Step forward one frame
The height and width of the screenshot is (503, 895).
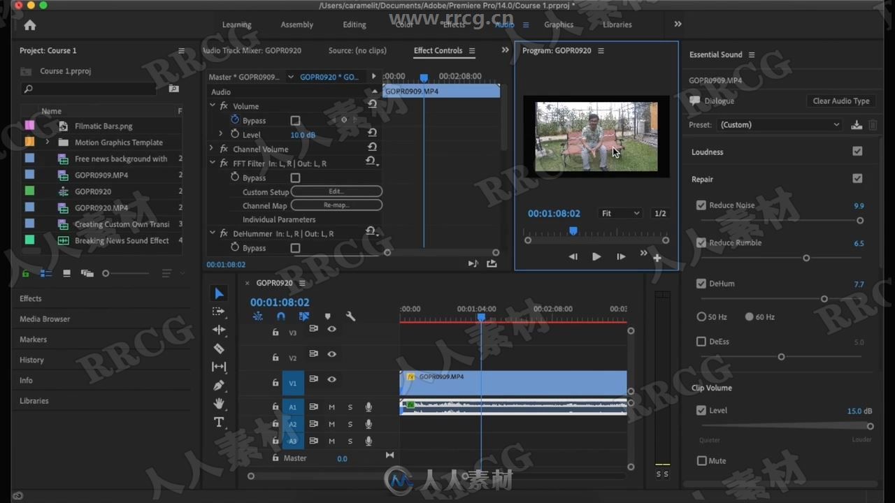pos(621,256)
